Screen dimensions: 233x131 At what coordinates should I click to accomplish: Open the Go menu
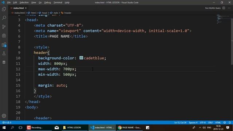tap(40, 3)
